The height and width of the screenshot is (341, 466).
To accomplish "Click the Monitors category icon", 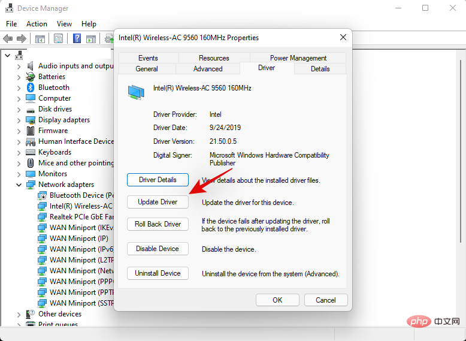I will [31, 174].
